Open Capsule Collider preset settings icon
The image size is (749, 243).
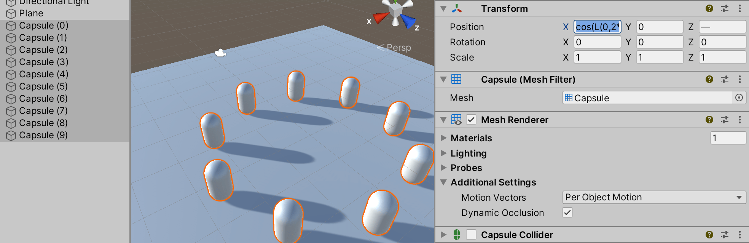725,235
